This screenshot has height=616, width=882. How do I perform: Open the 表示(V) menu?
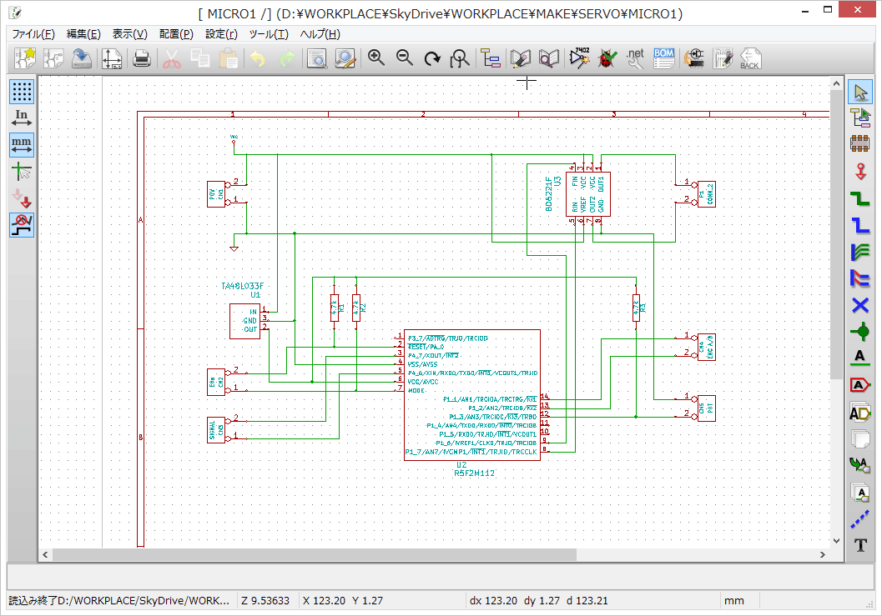[x=130, y=34]
